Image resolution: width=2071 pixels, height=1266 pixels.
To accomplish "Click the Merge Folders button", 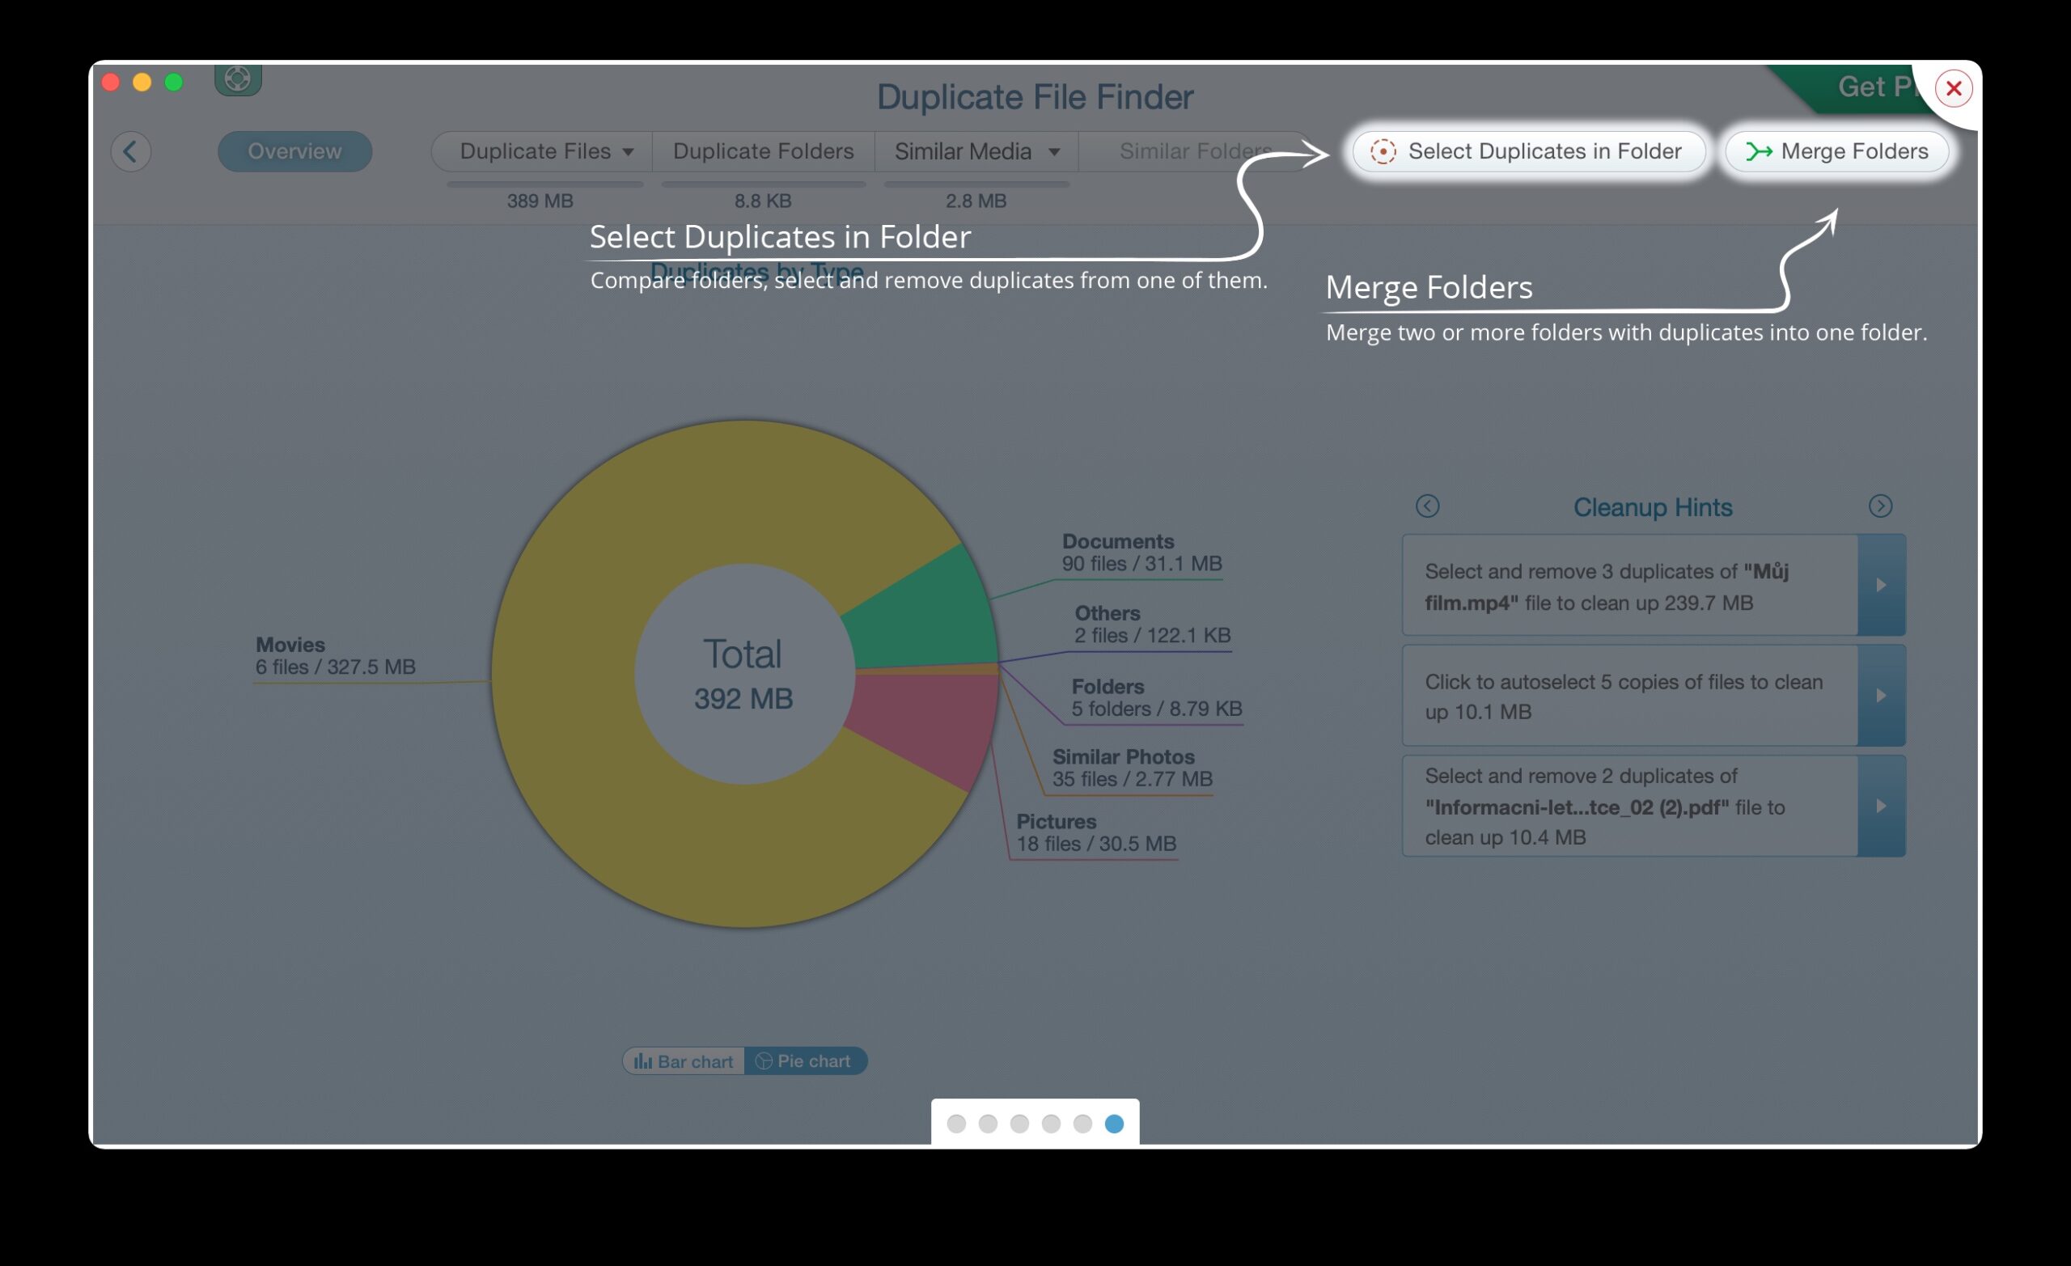I will 1836,151.
